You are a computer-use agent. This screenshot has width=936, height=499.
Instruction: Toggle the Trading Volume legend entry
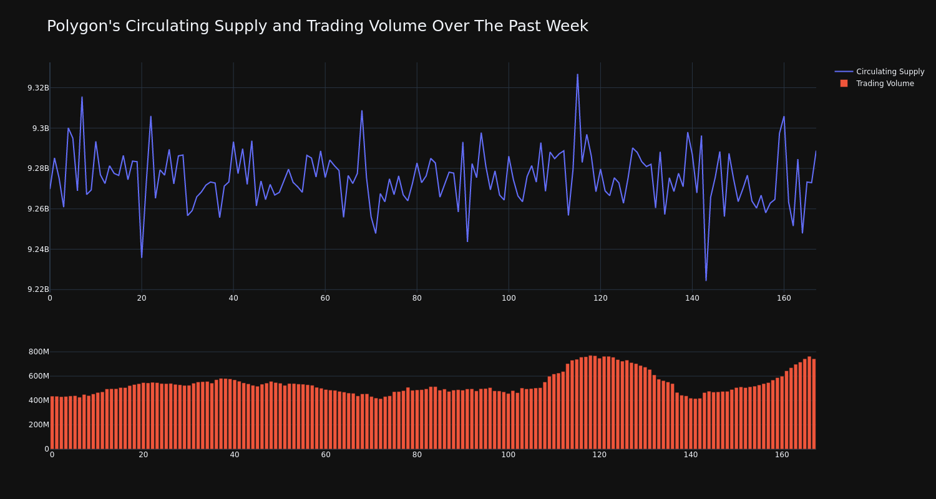[x=877, y=84]
